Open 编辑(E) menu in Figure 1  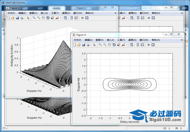click(x=22, y=13)
